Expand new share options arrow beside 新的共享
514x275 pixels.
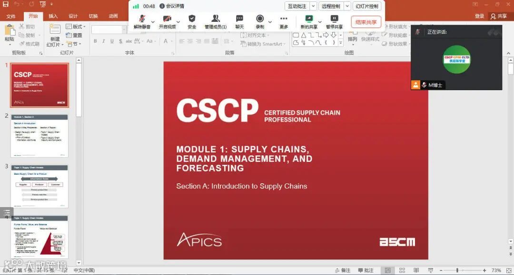click(x=320, y=22)
